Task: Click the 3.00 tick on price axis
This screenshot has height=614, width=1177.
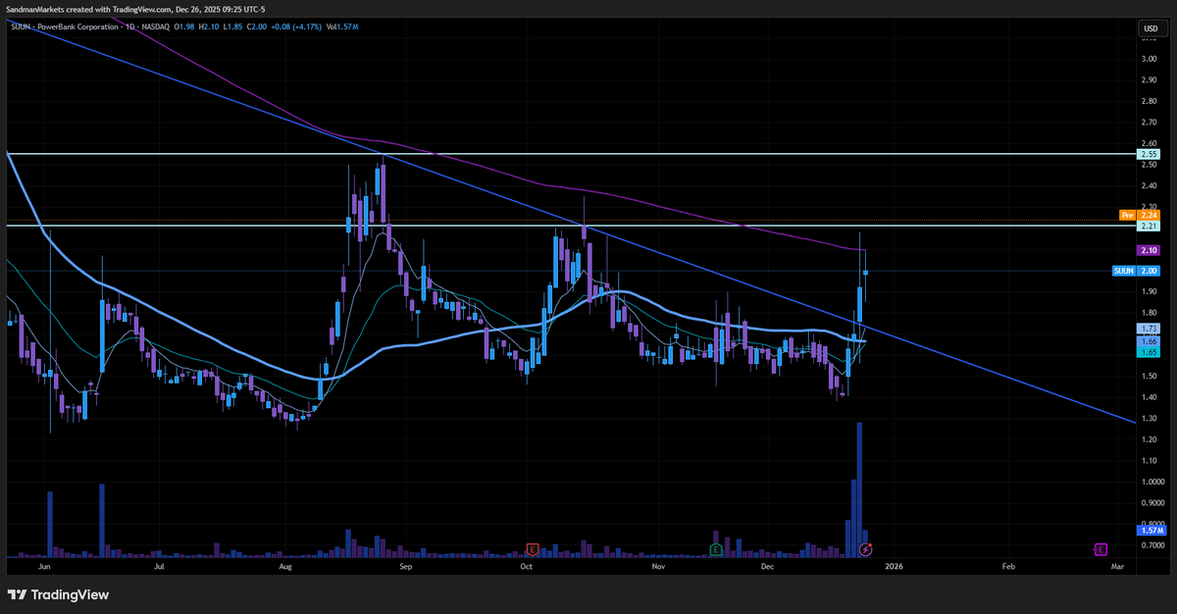Action: point(1149,59)
